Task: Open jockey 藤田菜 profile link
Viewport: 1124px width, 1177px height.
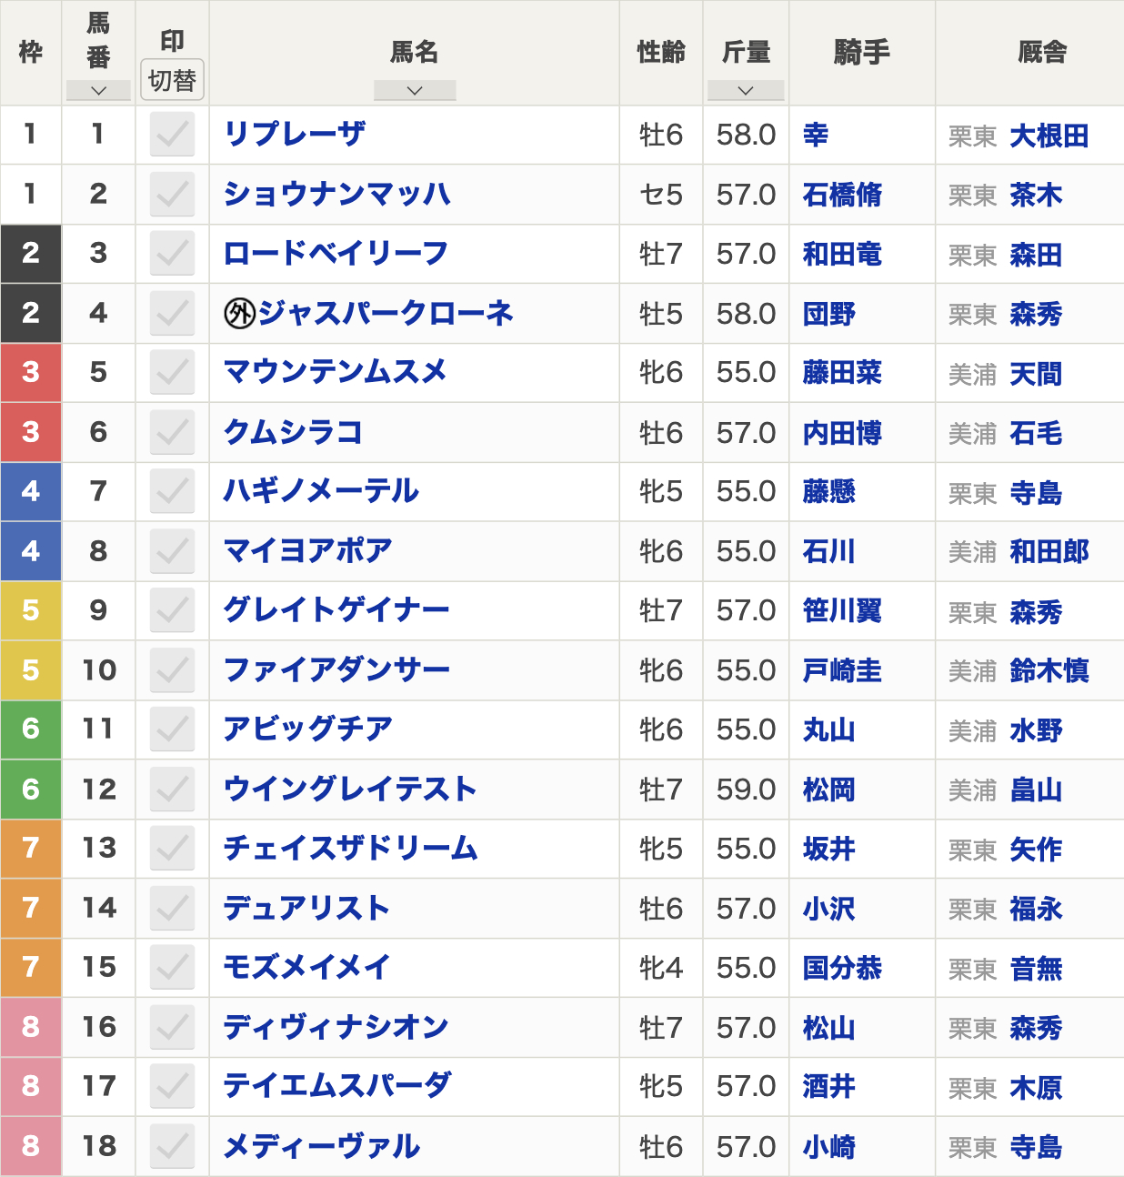Action: click(842, 373)
